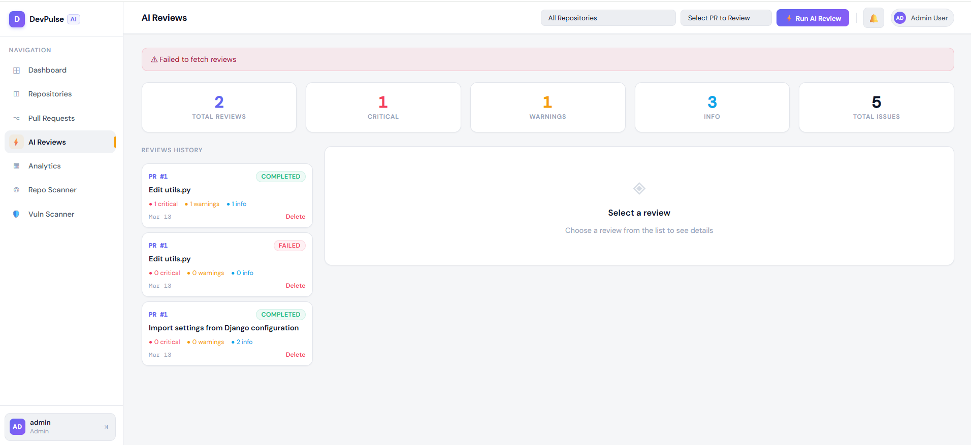Click the "2 info" label

tap(242, 342)
